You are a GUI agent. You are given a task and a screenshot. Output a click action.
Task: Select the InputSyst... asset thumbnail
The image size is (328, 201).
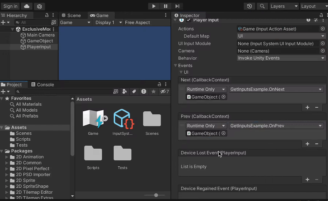pyautogui.click(x=123, y=122)
